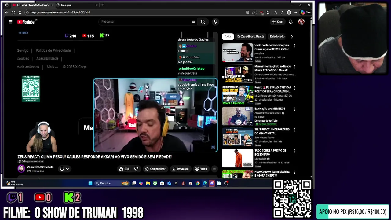The height and width of the screenshot is (220, 391).
Task: Open File Explorer folder icon on taskbar
Action: 148,183
